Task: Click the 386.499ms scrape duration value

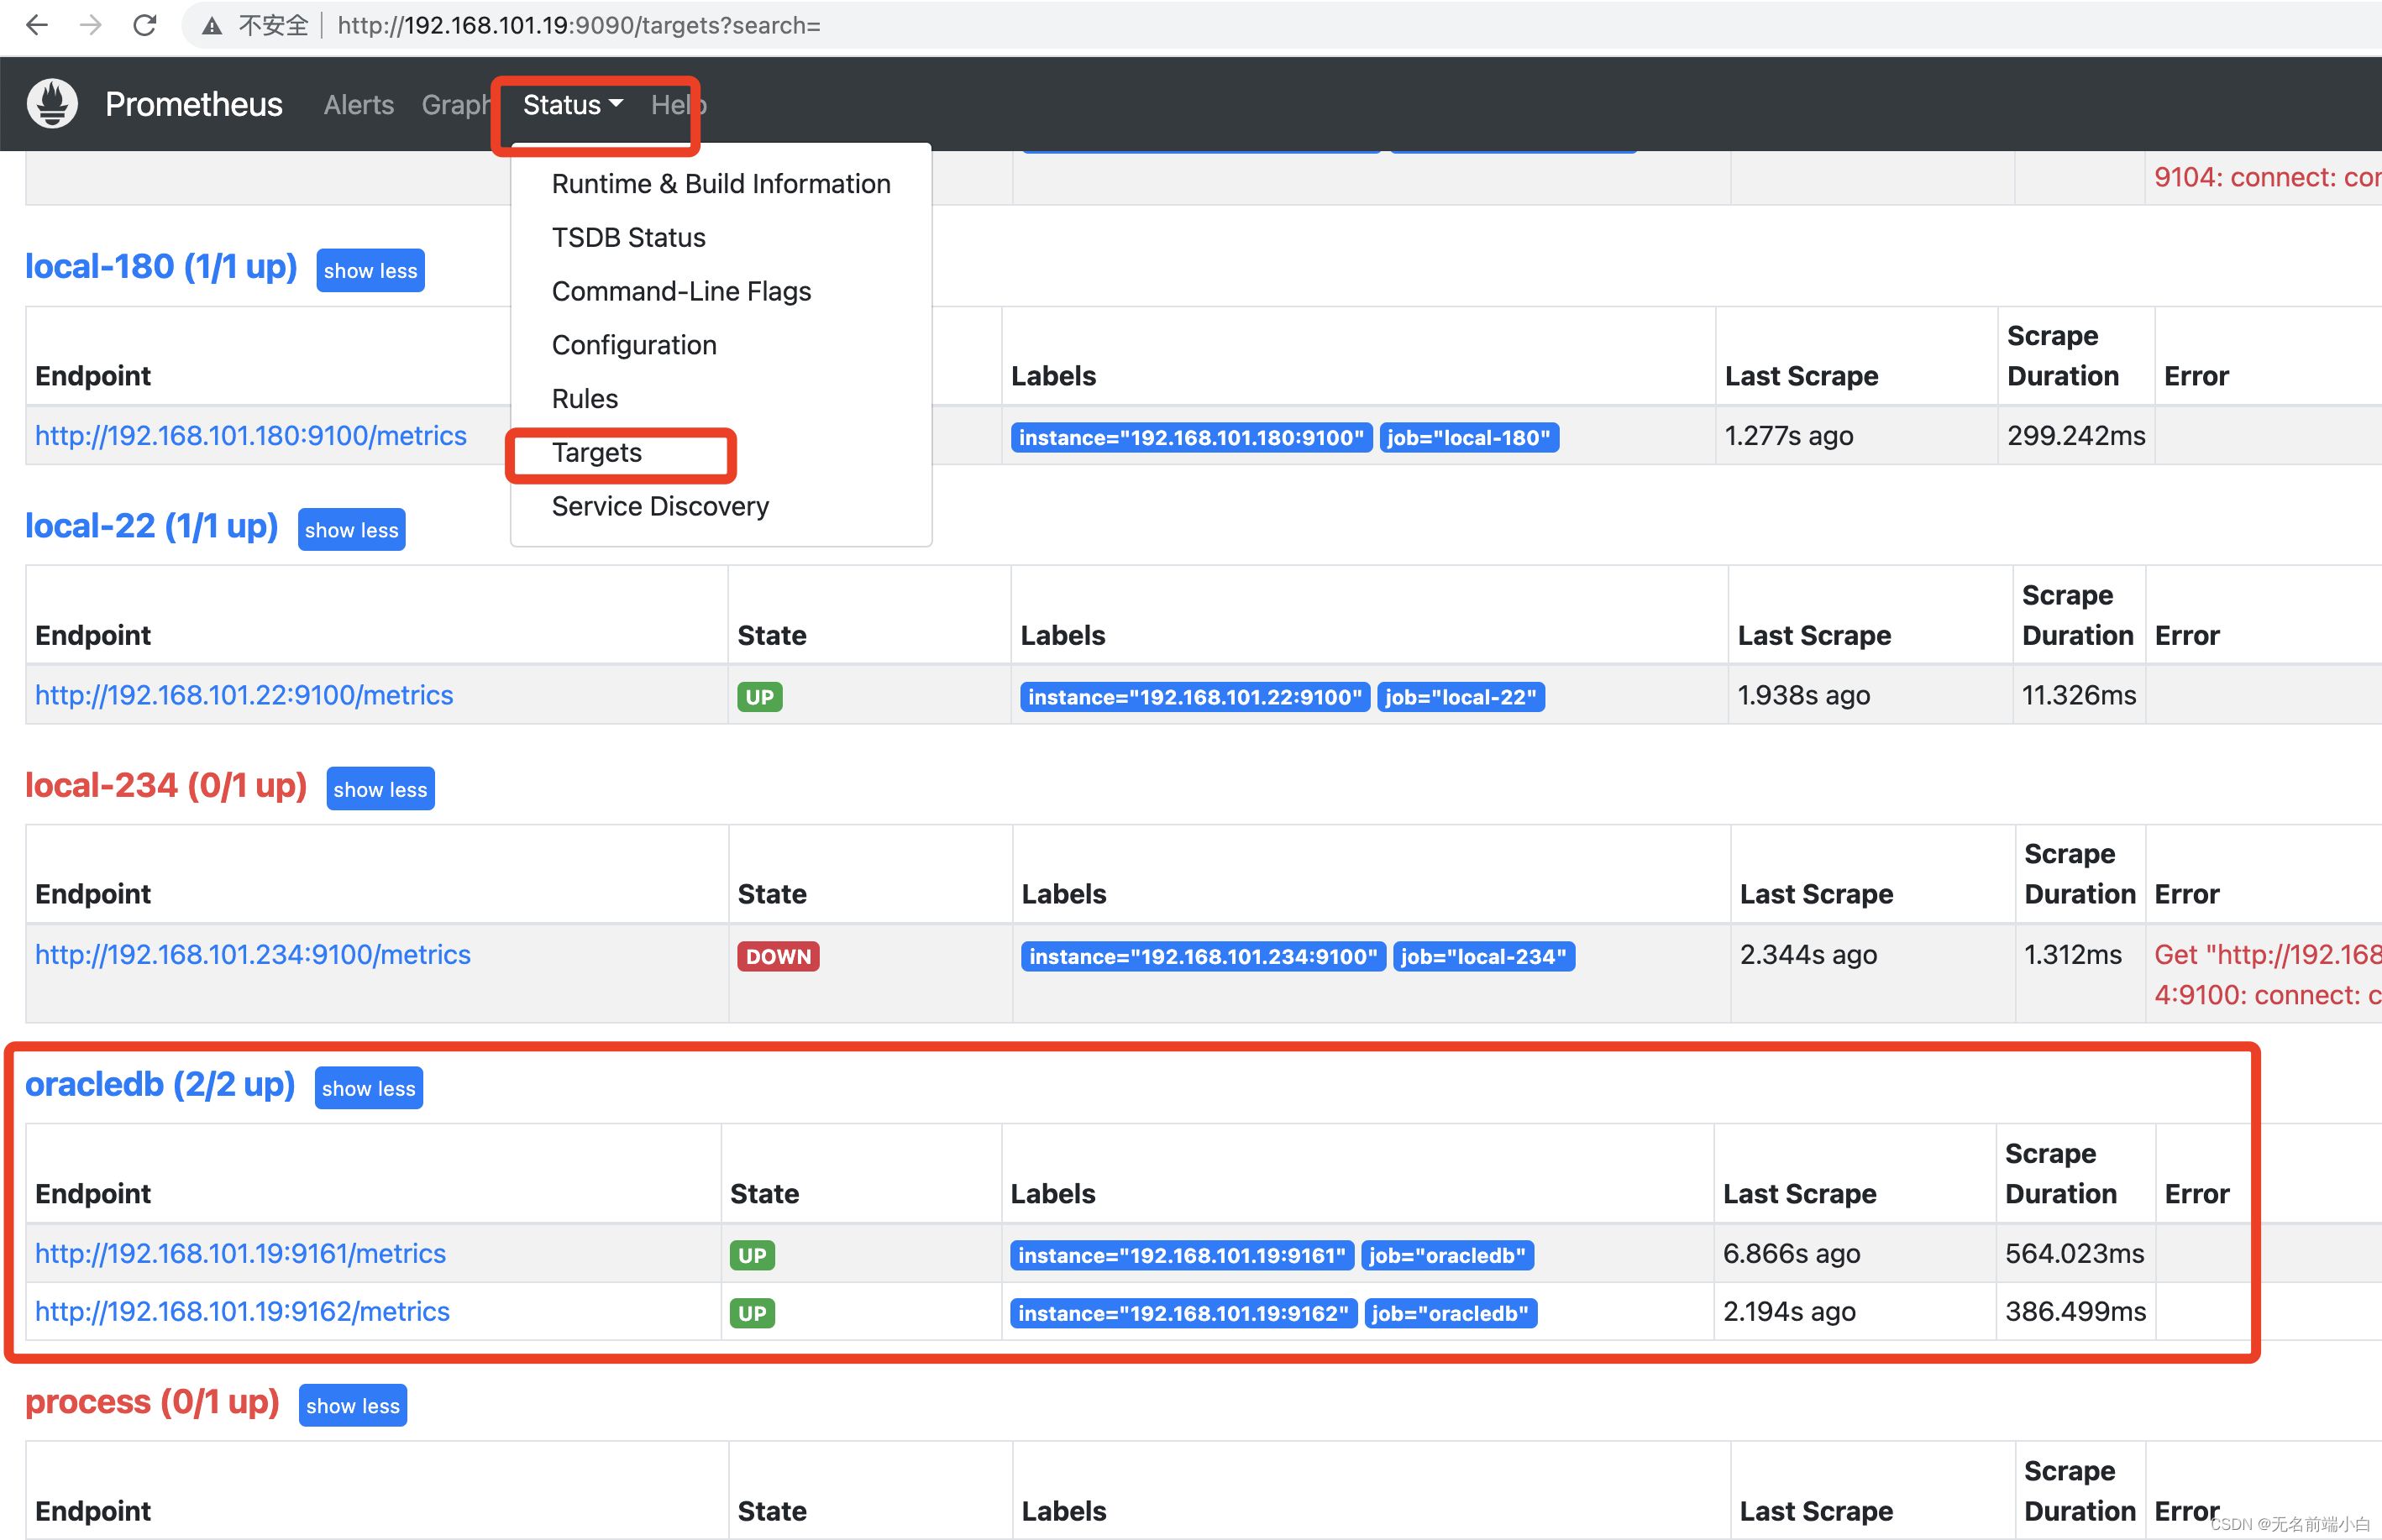Action: coord(2075,1311)
